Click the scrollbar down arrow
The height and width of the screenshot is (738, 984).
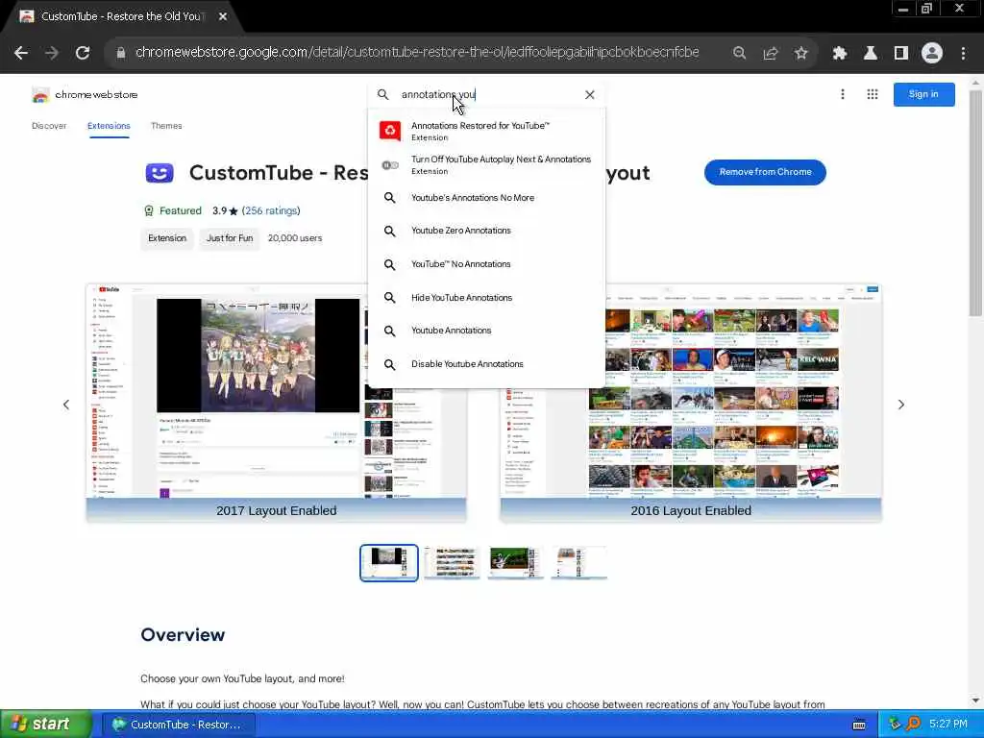point(975,700)
